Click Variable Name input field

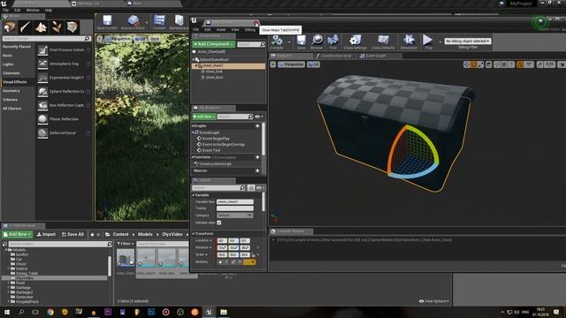coord(235,201)
